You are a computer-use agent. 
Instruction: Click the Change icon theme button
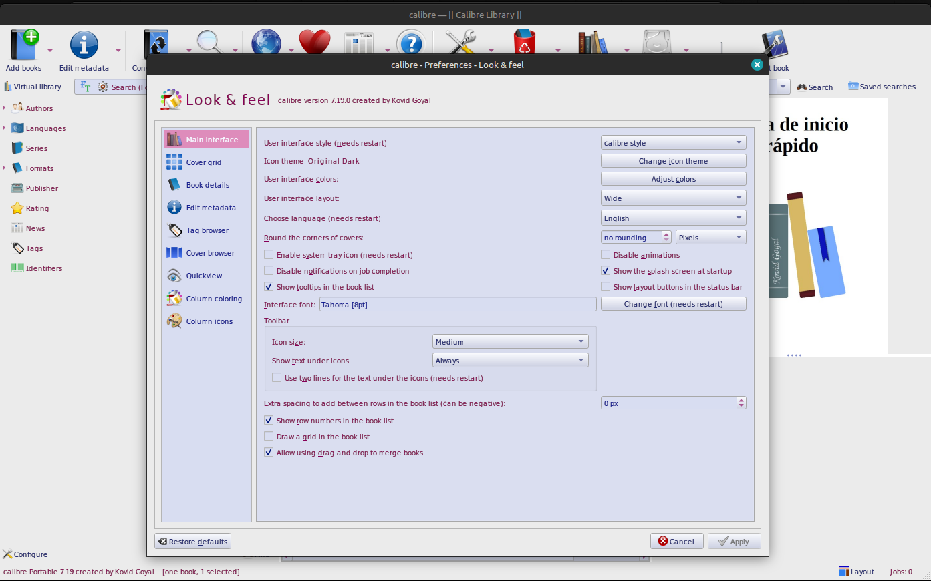[x=673, y=161]
